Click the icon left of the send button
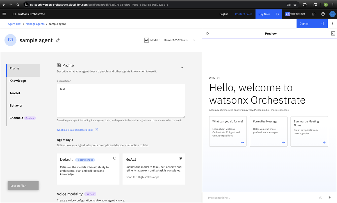This screenshot has width=337, height=203. (x=321, y=198)
